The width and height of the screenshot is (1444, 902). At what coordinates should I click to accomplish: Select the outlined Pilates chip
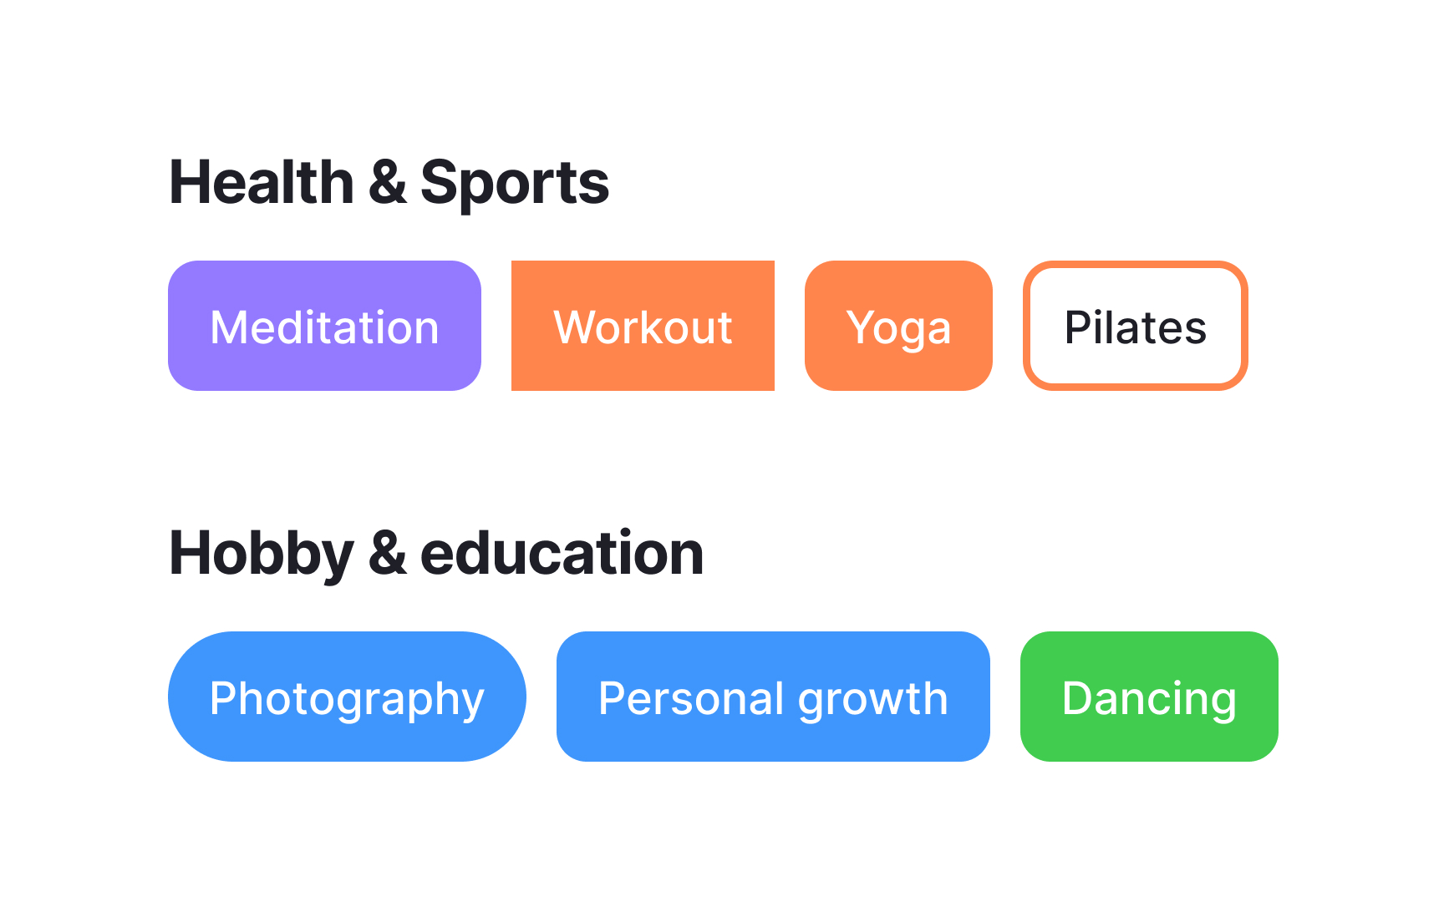(1135, 326)
